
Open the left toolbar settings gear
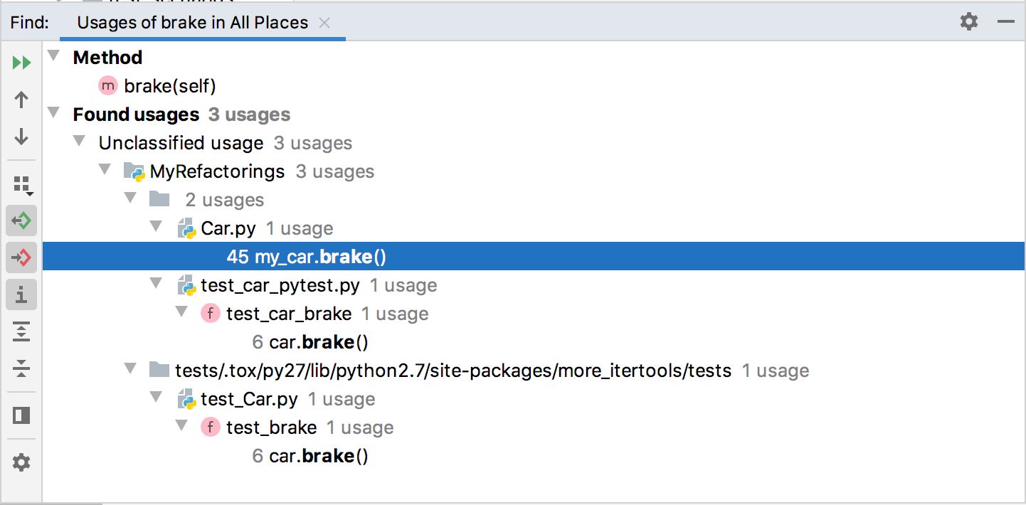21,462
